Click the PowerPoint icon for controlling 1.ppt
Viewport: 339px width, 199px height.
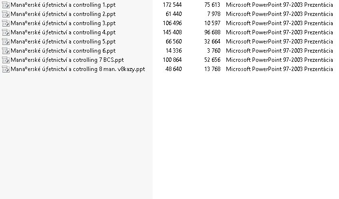coord(6,5)
